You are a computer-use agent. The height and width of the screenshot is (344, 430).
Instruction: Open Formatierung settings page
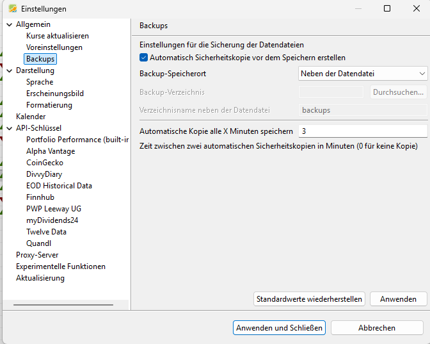tap(49, 105)
